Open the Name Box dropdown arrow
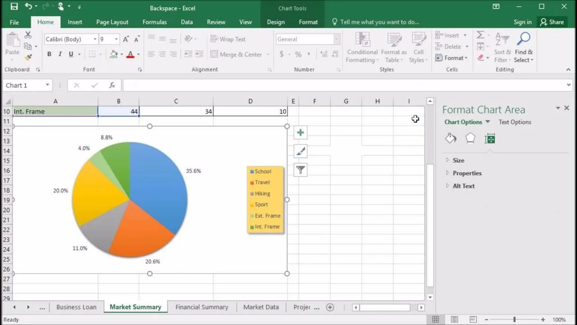577x325 pixels. [x=47, y=85]
